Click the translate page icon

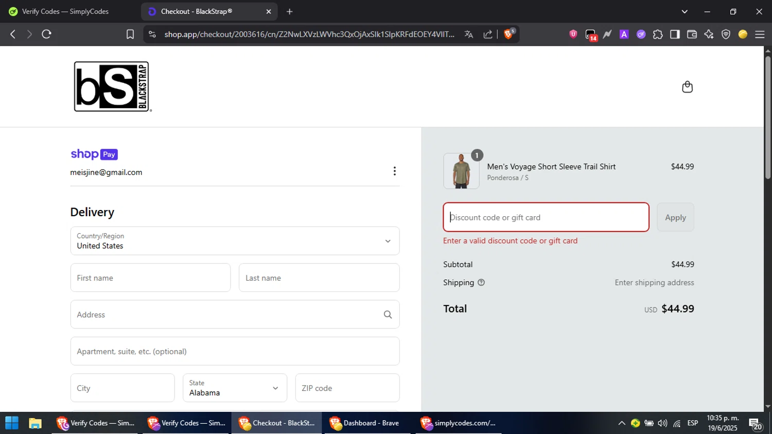468,34
